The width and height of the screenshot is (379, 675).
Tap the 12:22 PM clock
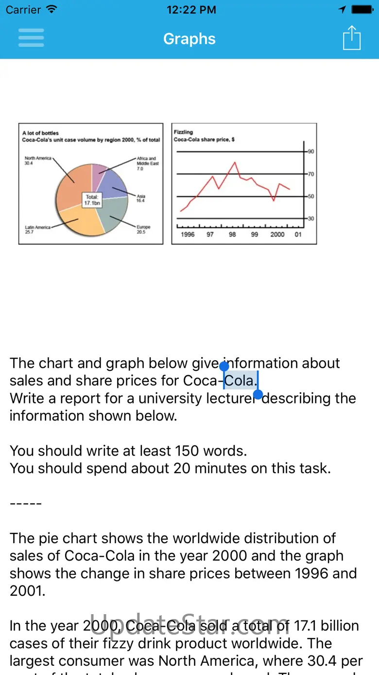(x=191, y=10)
